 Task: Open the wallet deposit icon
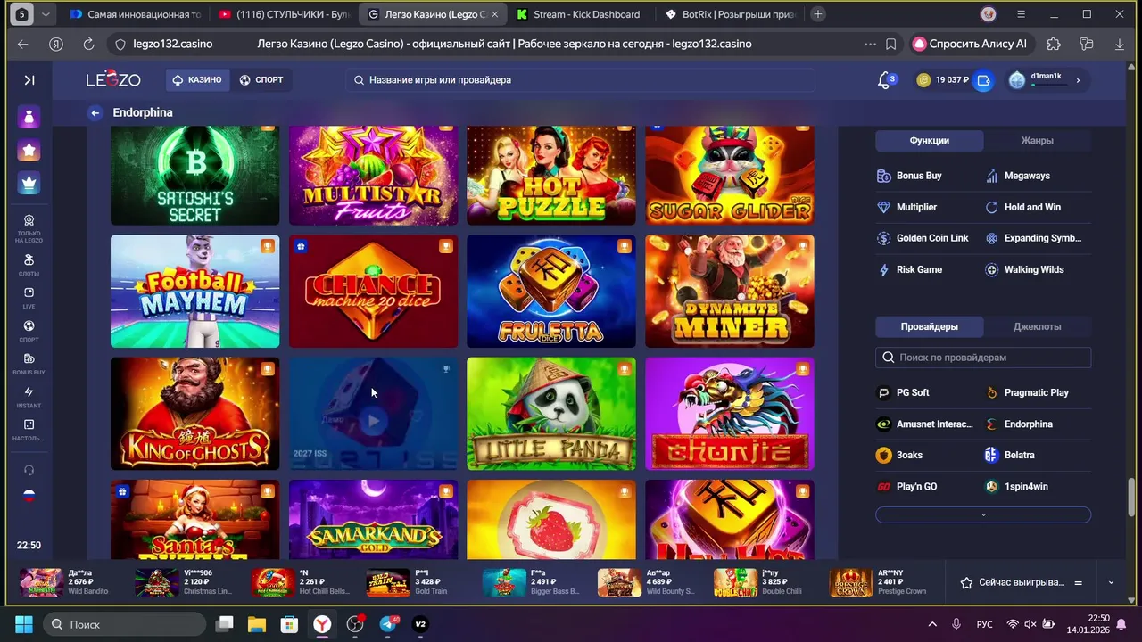pos(983,80)
